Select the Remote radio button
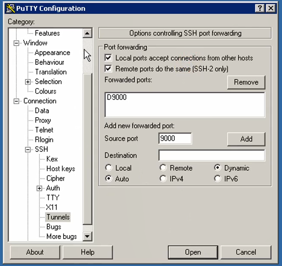The height and width of the screenshot is (266, 282). pyautogui.click(x=163, y=168)
